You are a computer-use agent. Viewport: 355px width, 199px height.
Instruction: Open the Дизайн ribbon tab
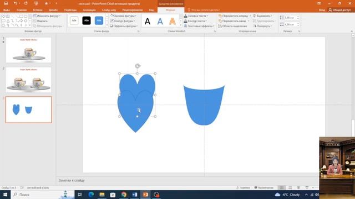coord(53,10)
